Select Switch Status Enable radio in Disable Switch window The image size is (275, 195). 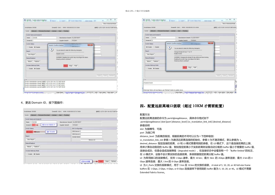click(28, 47)
